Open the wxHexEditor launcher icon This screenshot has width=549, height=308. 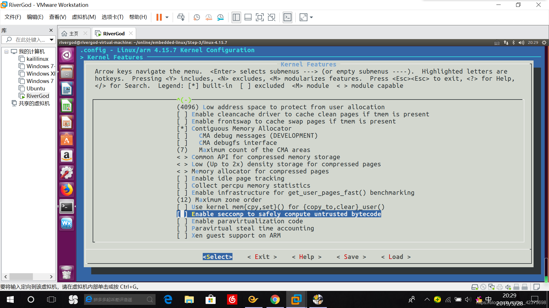[67, 223]
